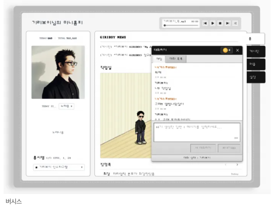The height and width of the screenshot is (210, 276).
Task: Toggle shuffle in the music player
Action: 235,23
